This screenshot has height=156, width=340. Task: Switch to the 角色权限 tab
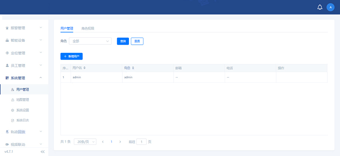coord(88,28)
